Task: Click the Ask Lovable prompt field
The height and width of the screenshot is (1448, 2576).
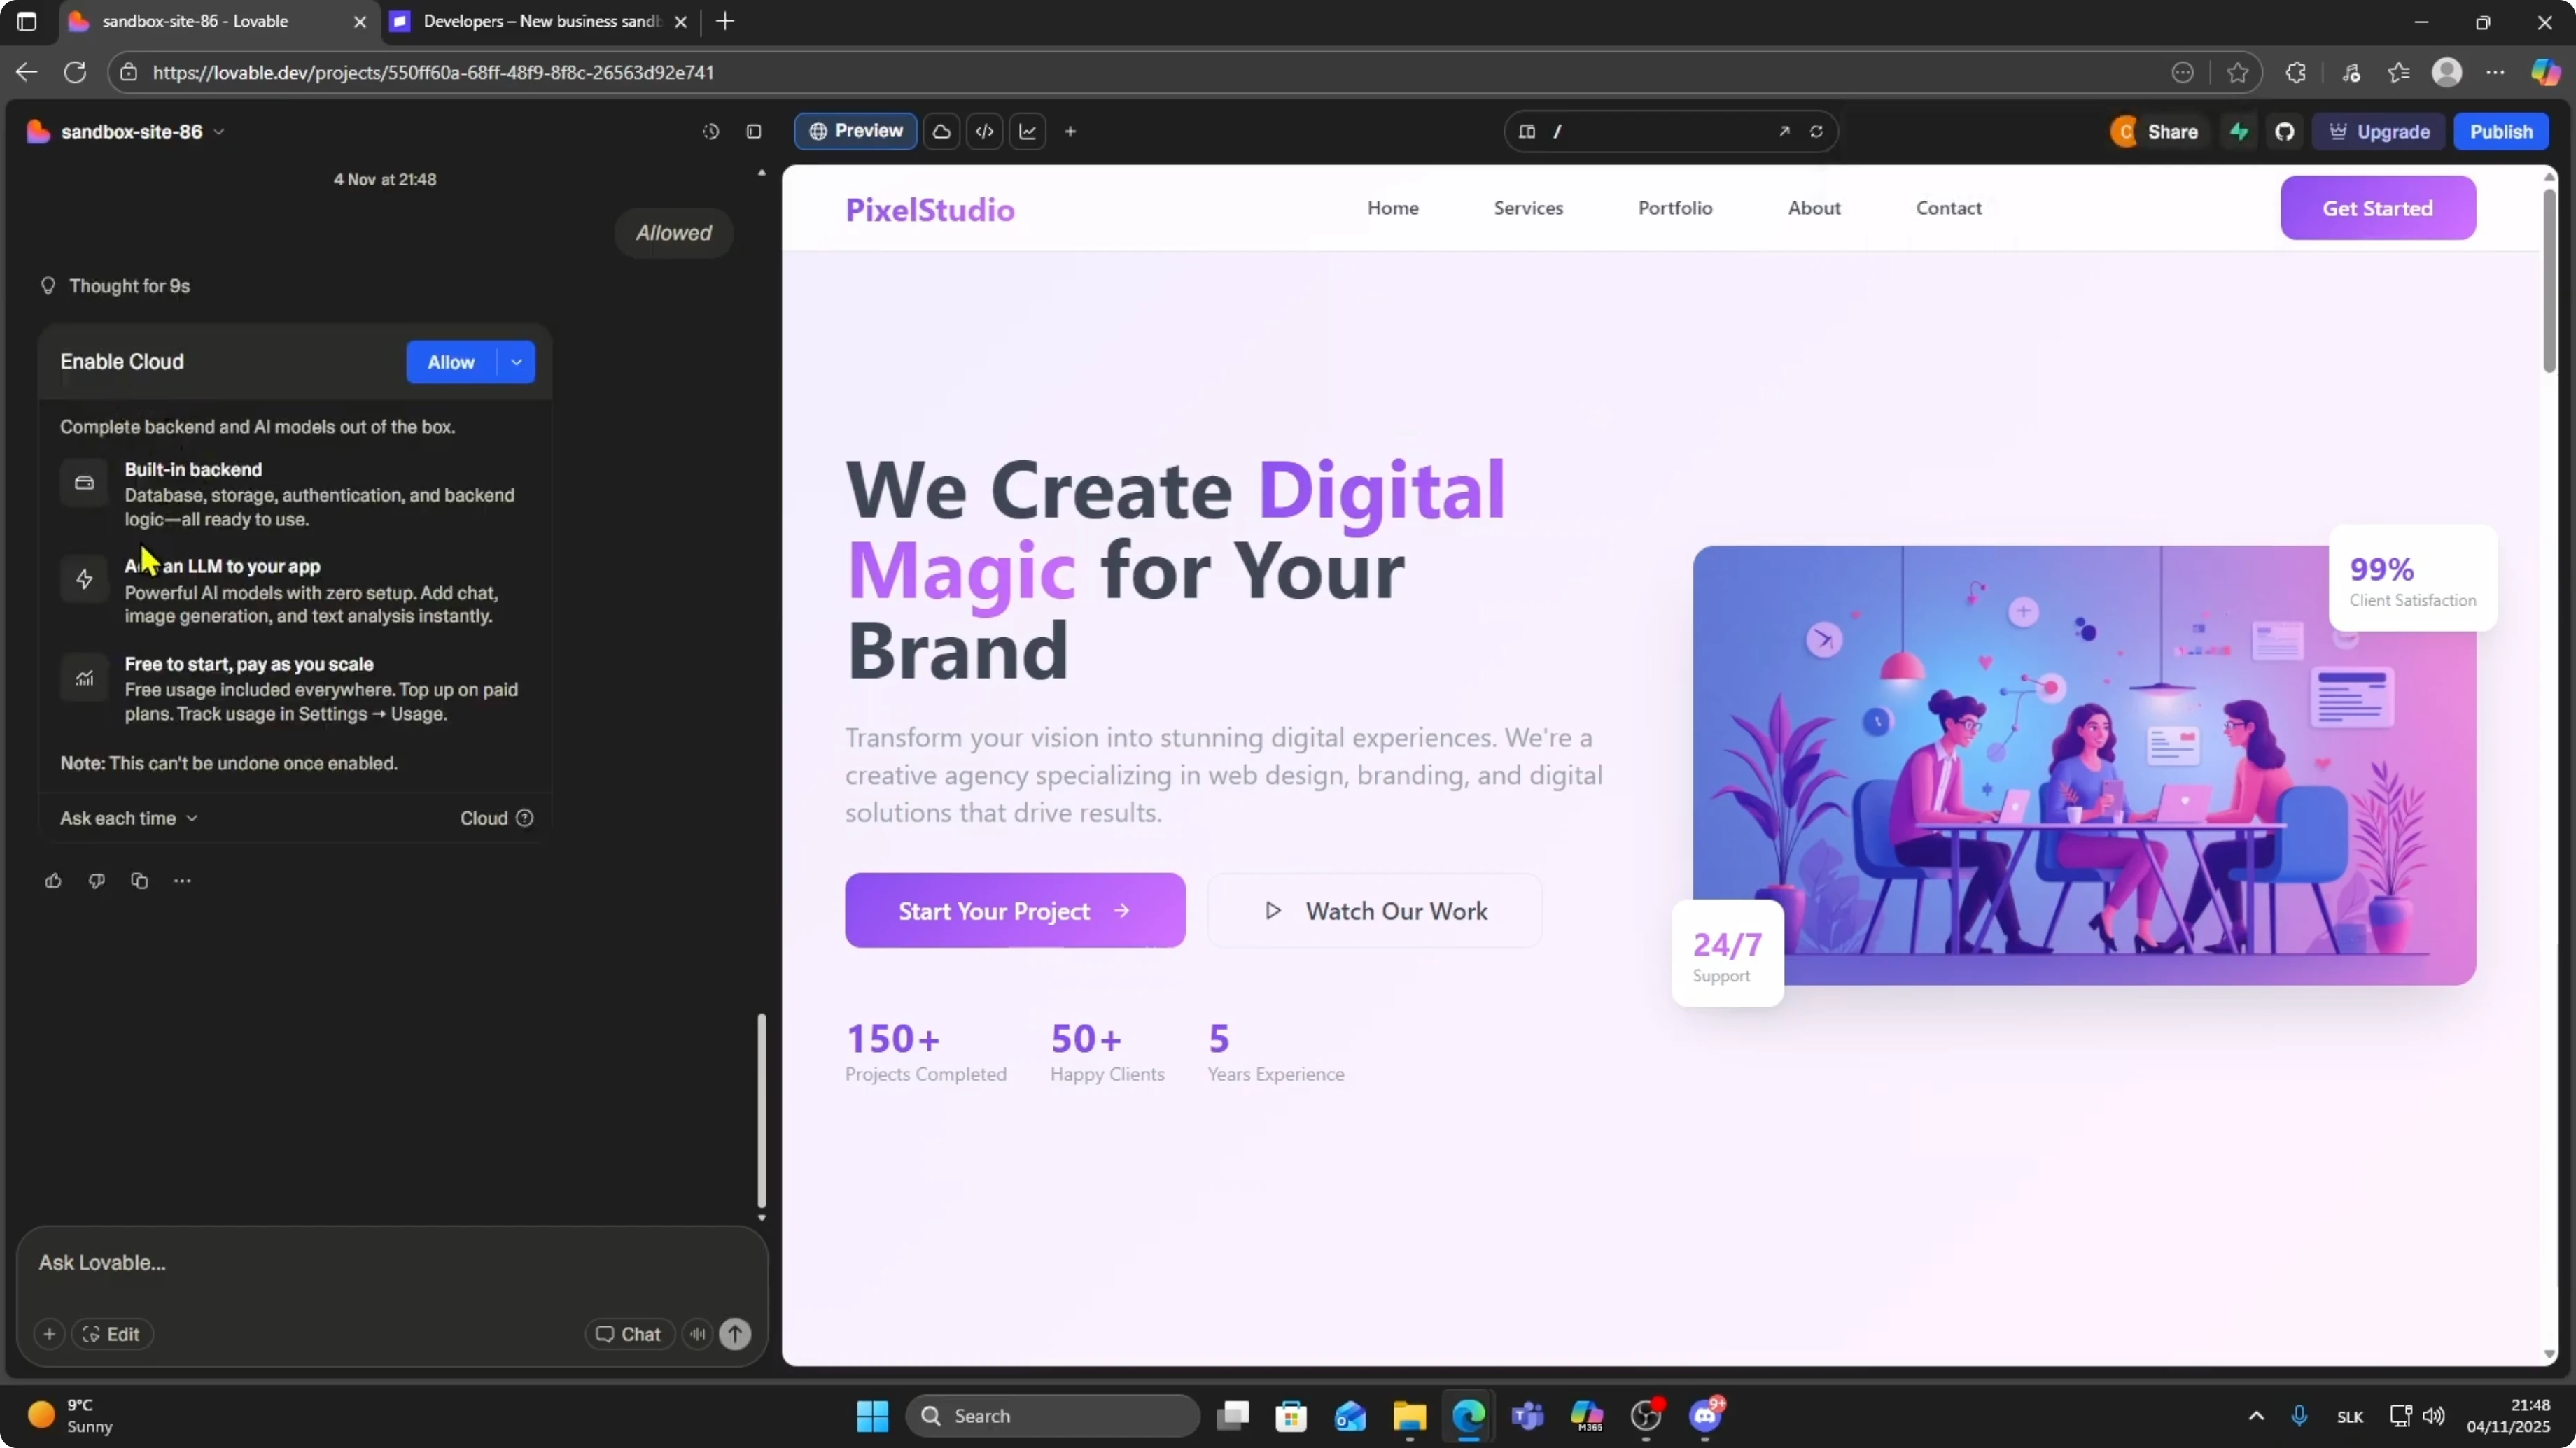Action: pyautogui.click(x=392, y=1263)
